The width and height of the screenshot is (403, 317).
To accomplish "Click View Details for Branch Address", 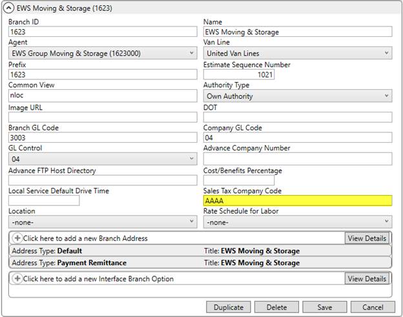I will click(x=366, y=238).
